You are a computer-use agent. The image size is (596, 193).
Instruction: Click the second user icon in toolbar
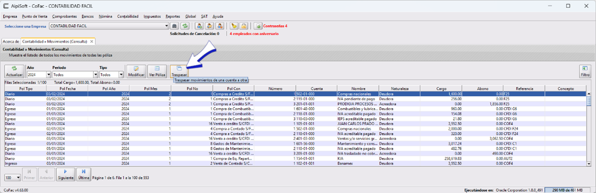click(x=209, y=26)
